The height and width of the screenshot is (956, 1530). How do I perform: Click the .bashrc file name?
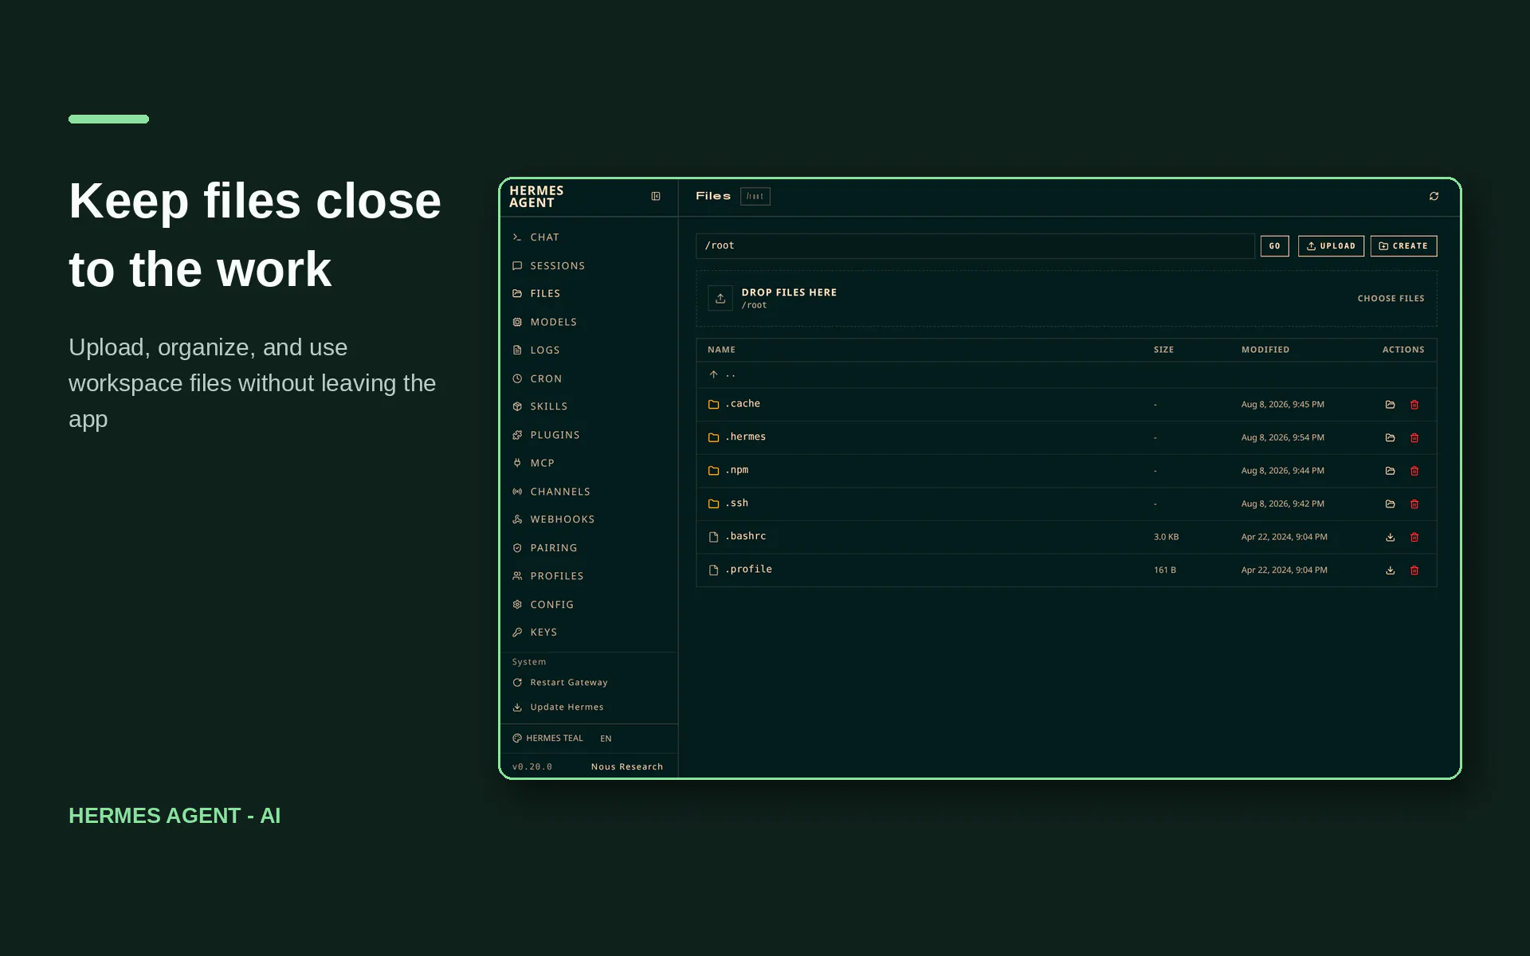click(x=746, y=536)
